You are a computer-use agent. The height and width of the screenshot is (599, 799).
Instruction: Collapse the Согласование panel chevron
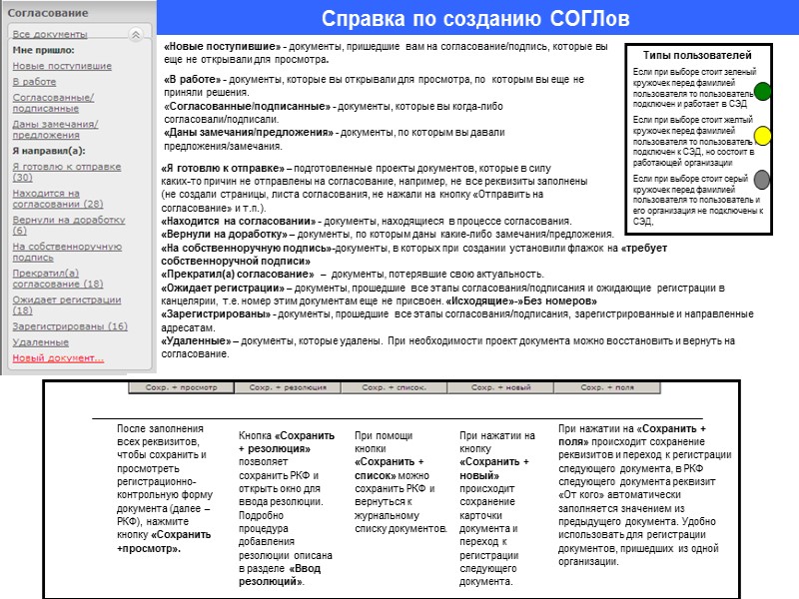point(136,35)
